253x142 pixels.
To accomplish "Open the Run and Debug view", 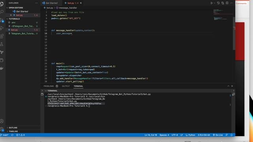I will (x=2, y=28).
